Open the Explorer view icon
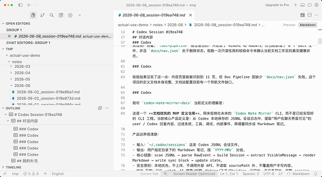The height and width of the screenshot is (177, 322). click(33, 15)
